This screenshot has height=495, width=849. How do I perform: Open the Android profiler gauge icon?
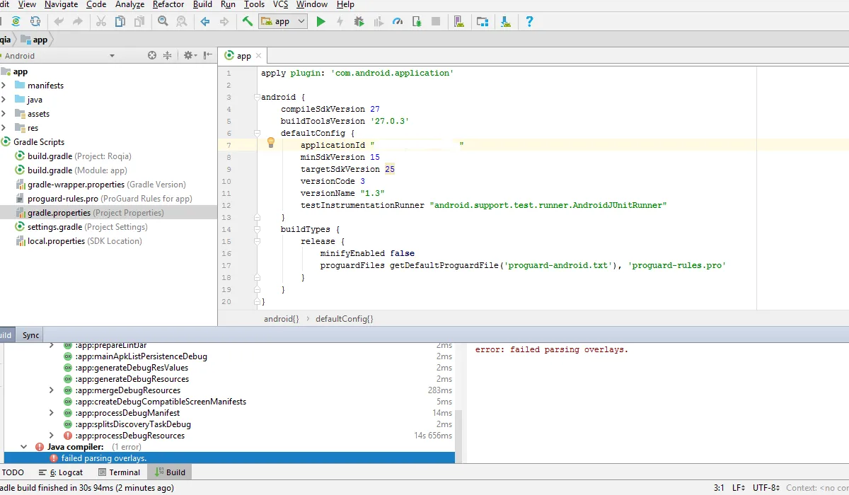pos(398,22)
